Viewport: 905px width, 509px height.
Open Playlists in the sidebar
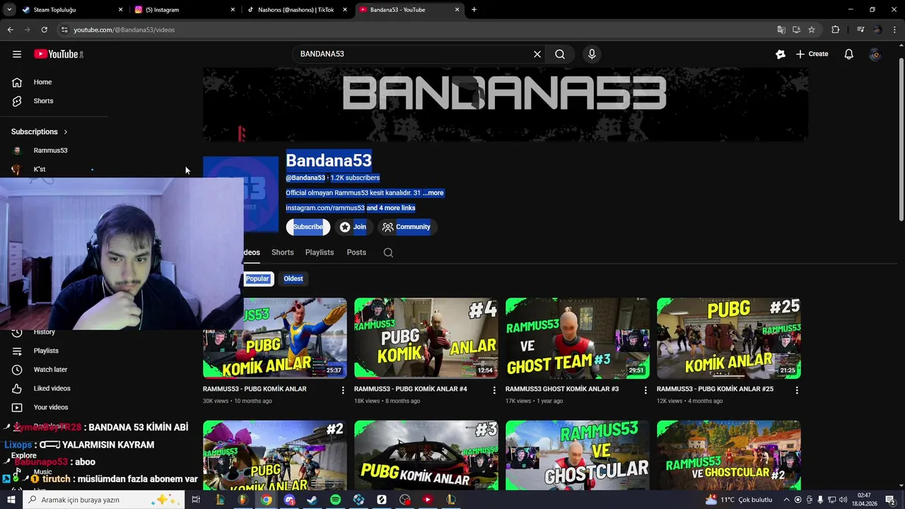pos(46,351)
